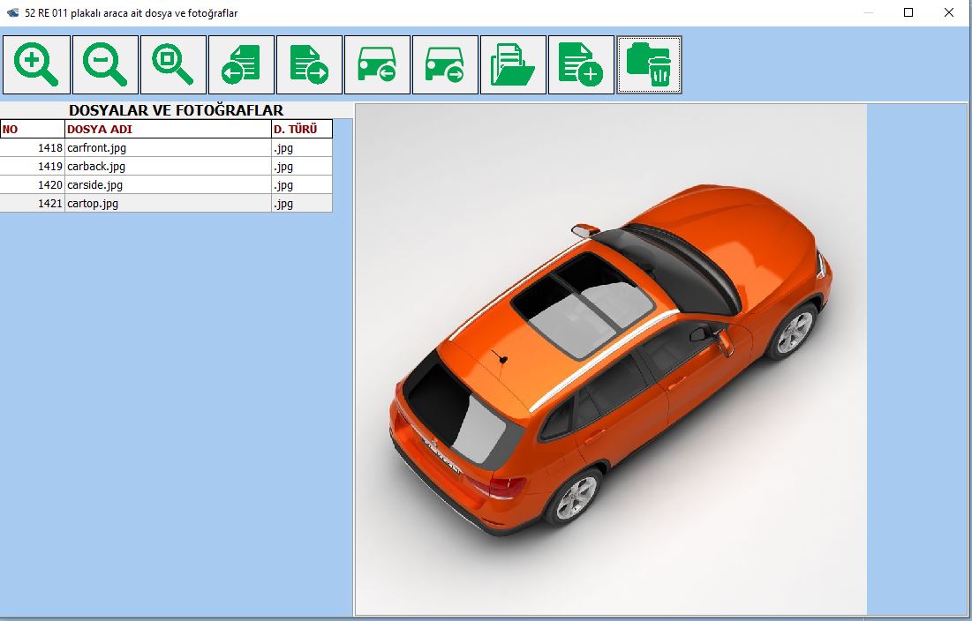Click the .jpg type cell for carfront.jpg
This screenshot has height=621, width=972.
pos(302,148)
